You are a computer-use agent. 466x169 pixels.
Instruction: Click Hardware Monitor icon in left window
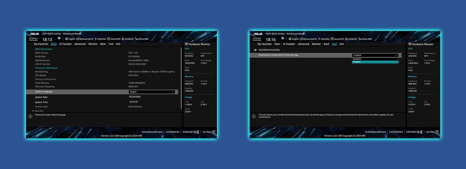pyautogui.click(x=186, y=44)
